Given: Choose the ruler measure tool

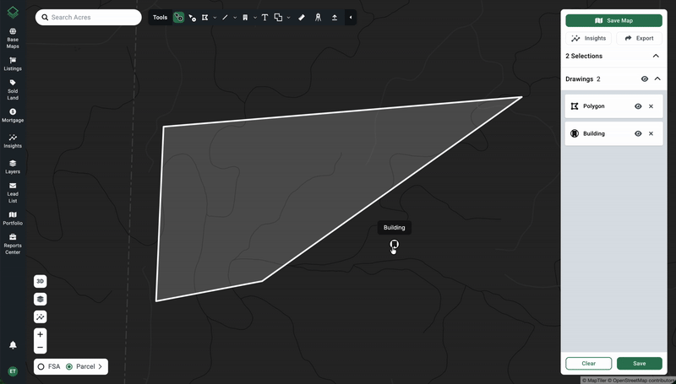Looking at the screenshot, I should tap(302, 17).
